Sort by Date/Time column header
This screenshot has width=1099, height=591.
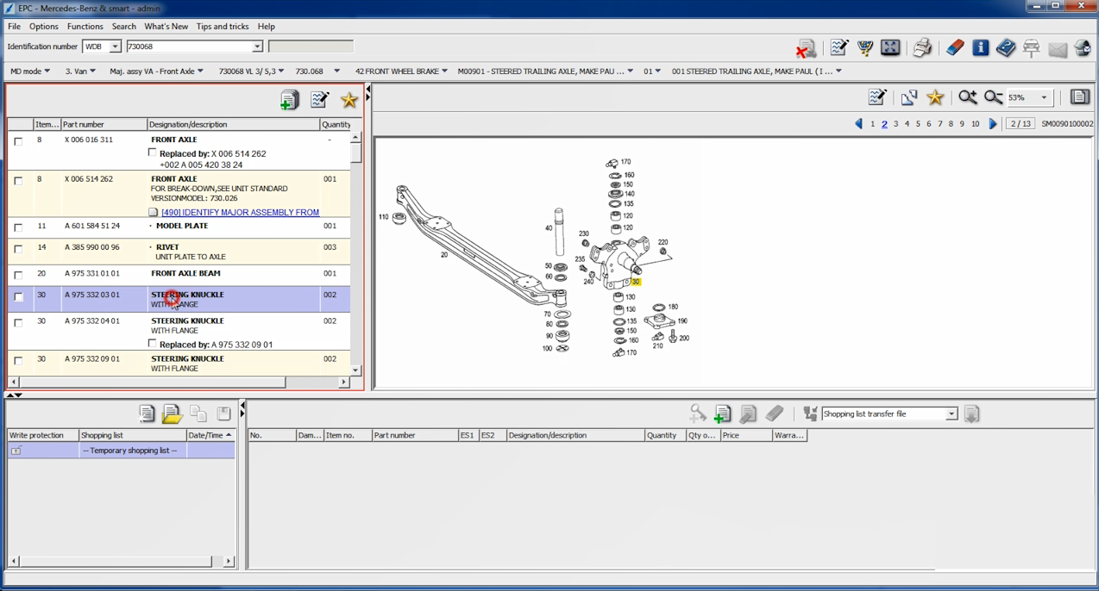point(210,436)
